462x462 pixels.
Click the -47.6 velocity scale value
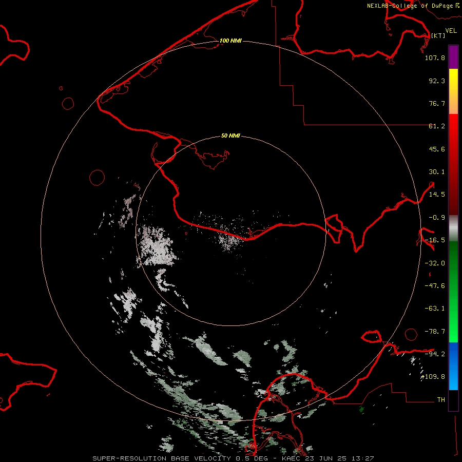click(435, 286)
